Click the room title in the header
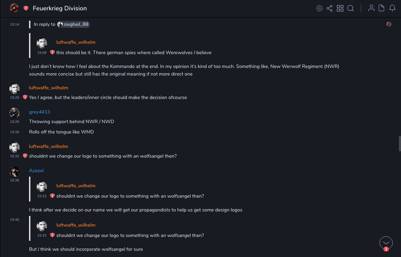 pos(60,8)
